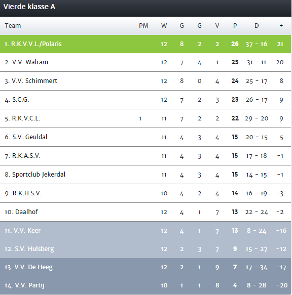
Task: Select the S.C.G. team row
Action: point(145,100)
